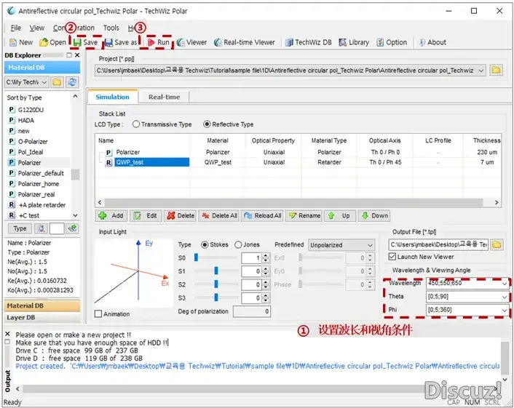Image resolution: width=514 pixels, height=408 pixels.
Task: Open the Layer DB section
Action: pos(42,318)
